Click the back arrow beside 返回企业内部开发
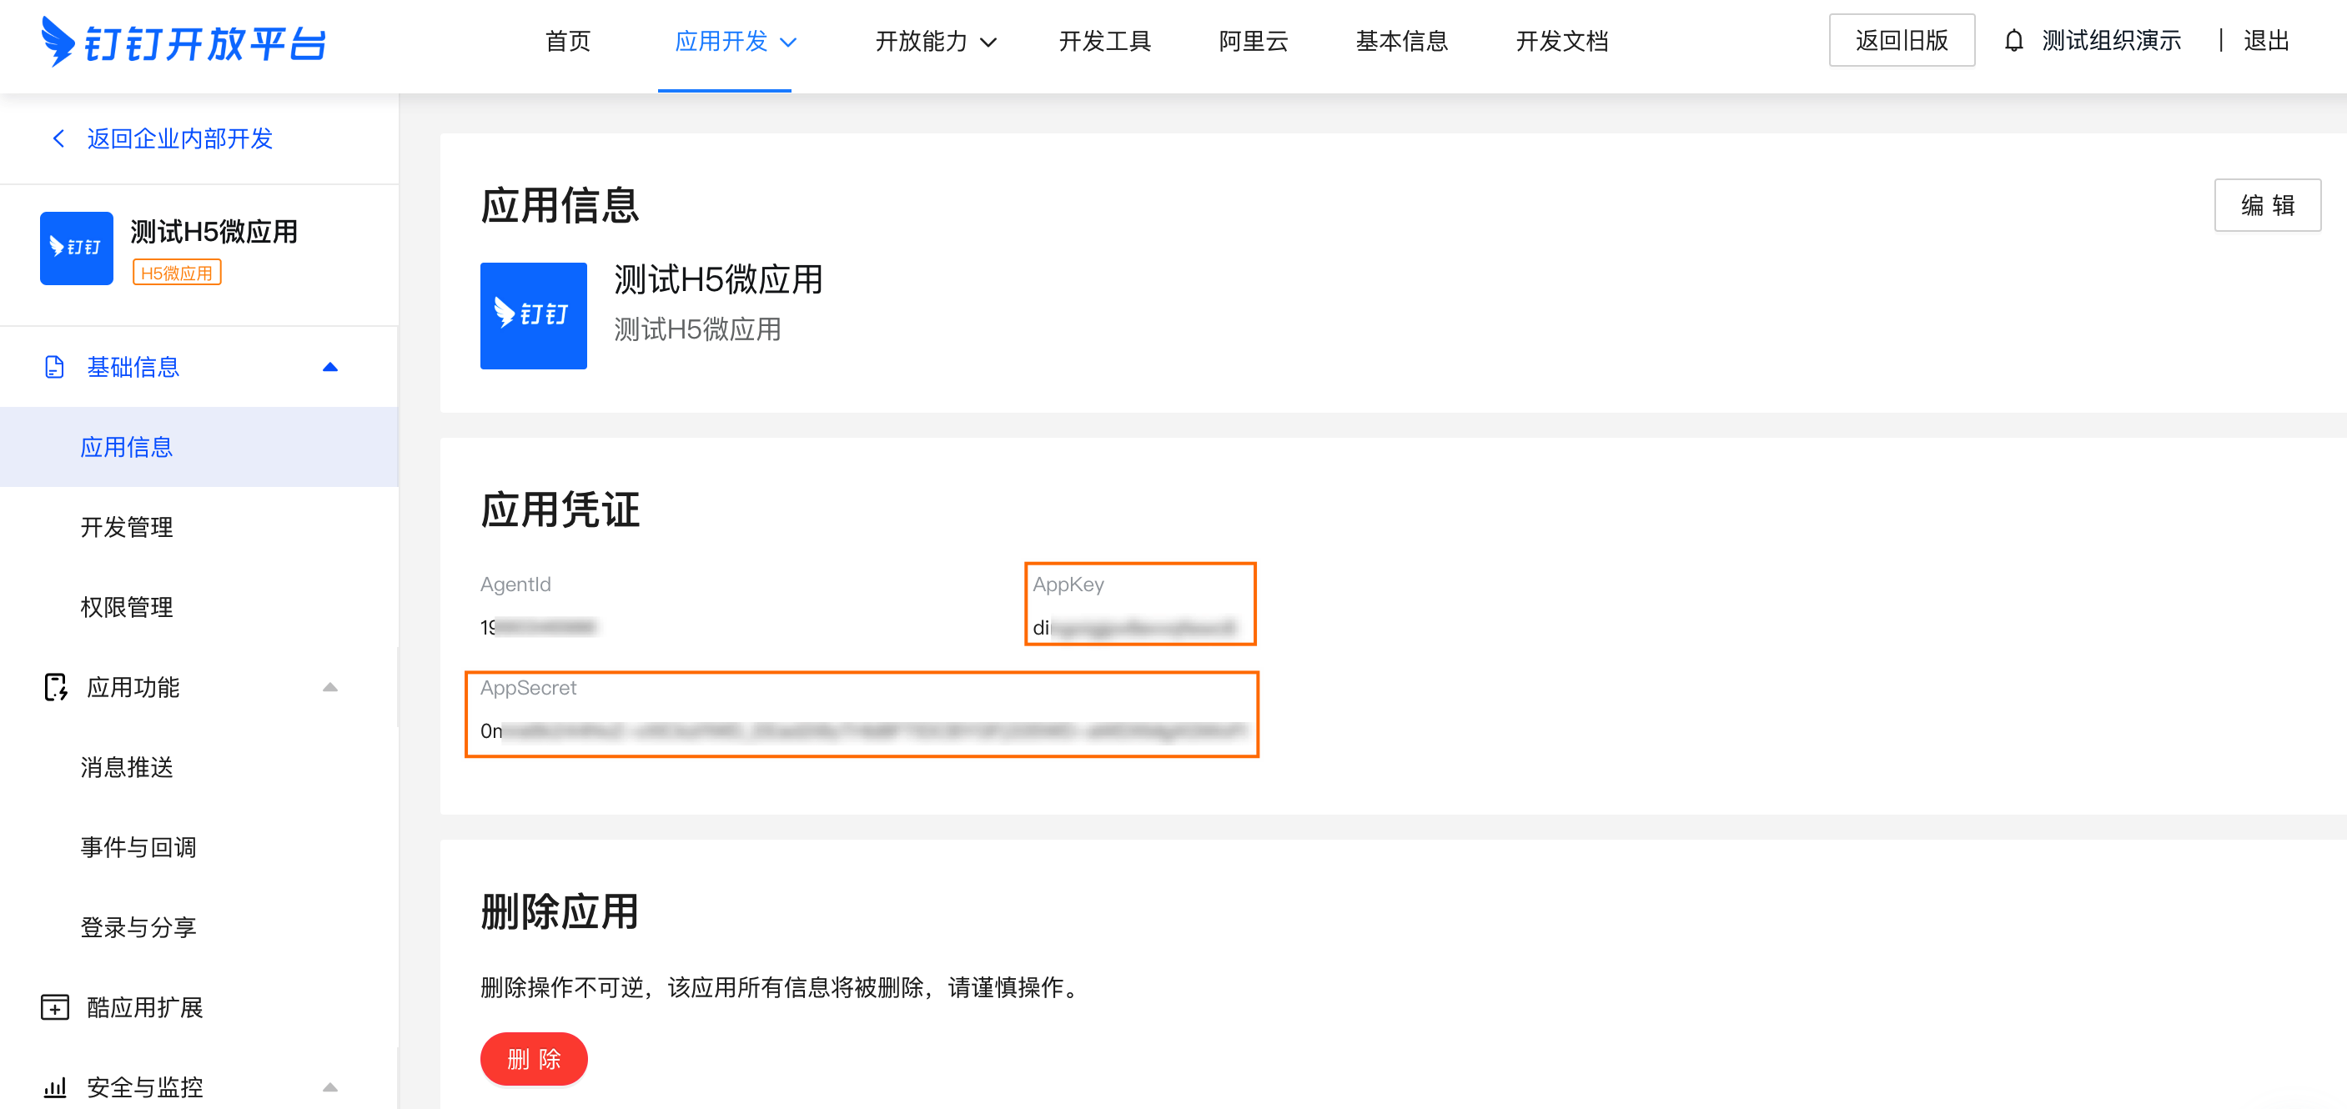The image size is (2347, 1109). (59, 138)
